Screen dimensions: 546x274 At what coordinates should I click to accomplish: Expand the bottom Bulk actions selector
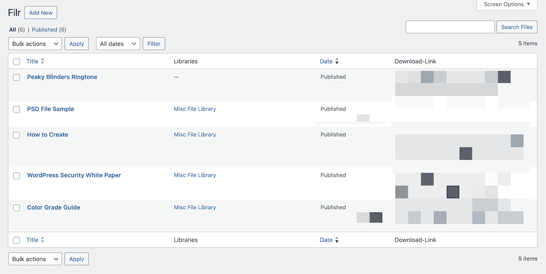point(35,259)
